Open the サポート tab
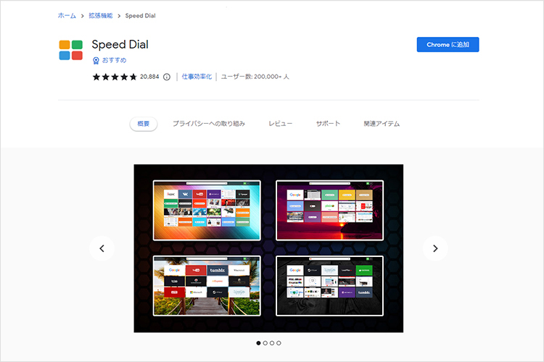This screenshot has height=362, width=544. (328, 124)
